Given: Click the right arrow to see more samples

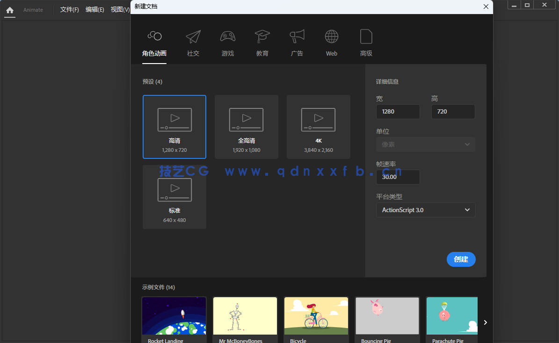Looking at the screenshot, I should [x=485, y=322].
